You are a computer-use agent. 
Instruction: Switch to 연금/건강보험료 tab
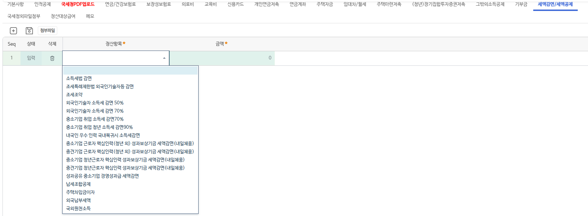tap(120, 4)
